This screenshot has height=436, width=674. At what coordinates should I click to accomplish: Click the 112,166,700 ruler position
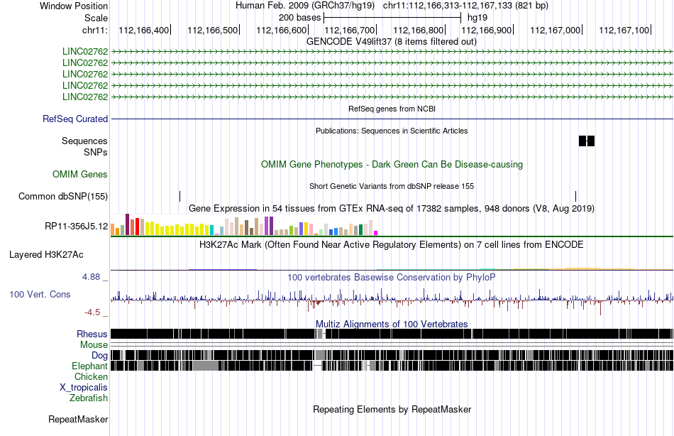(x=350, y=30)
